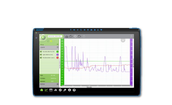Click the date and time name field
The height and width of the screenshot is (105, 172).
tap(55, 36)
